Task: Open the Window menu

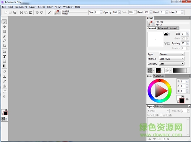Action: (x=68, y=7)
